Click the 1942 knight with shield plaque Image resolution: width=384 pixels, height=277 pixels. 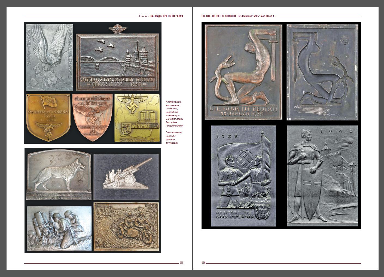[x=323, y=176]
